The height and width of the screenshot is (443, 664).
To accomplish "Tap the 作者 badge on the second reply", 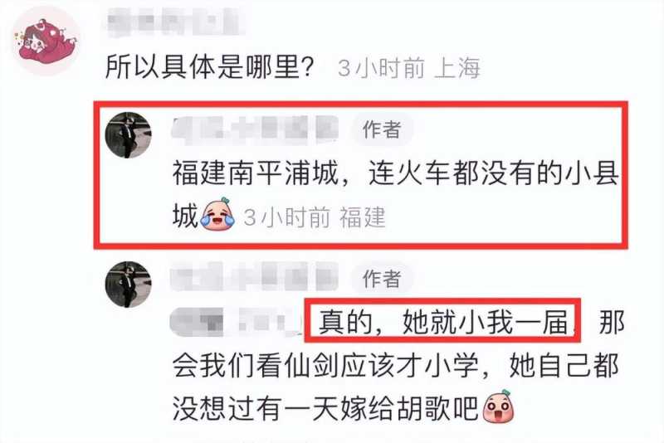I will [x=382, y=279].
